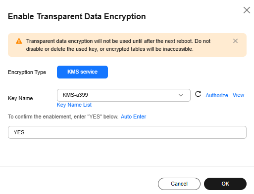Image resolution: width=254 pixels, height=194 pixels.
Task: Click the Encryption Type label
Action: pos(27,72)
